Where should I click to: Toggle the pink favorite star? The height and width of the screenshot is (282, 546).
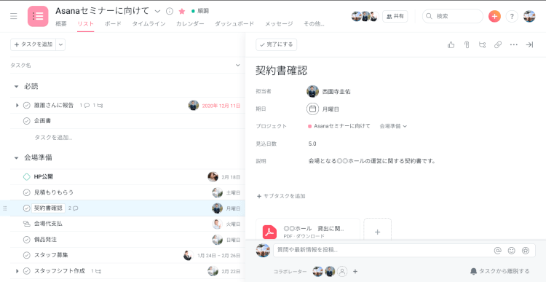(x=182, y=11)
